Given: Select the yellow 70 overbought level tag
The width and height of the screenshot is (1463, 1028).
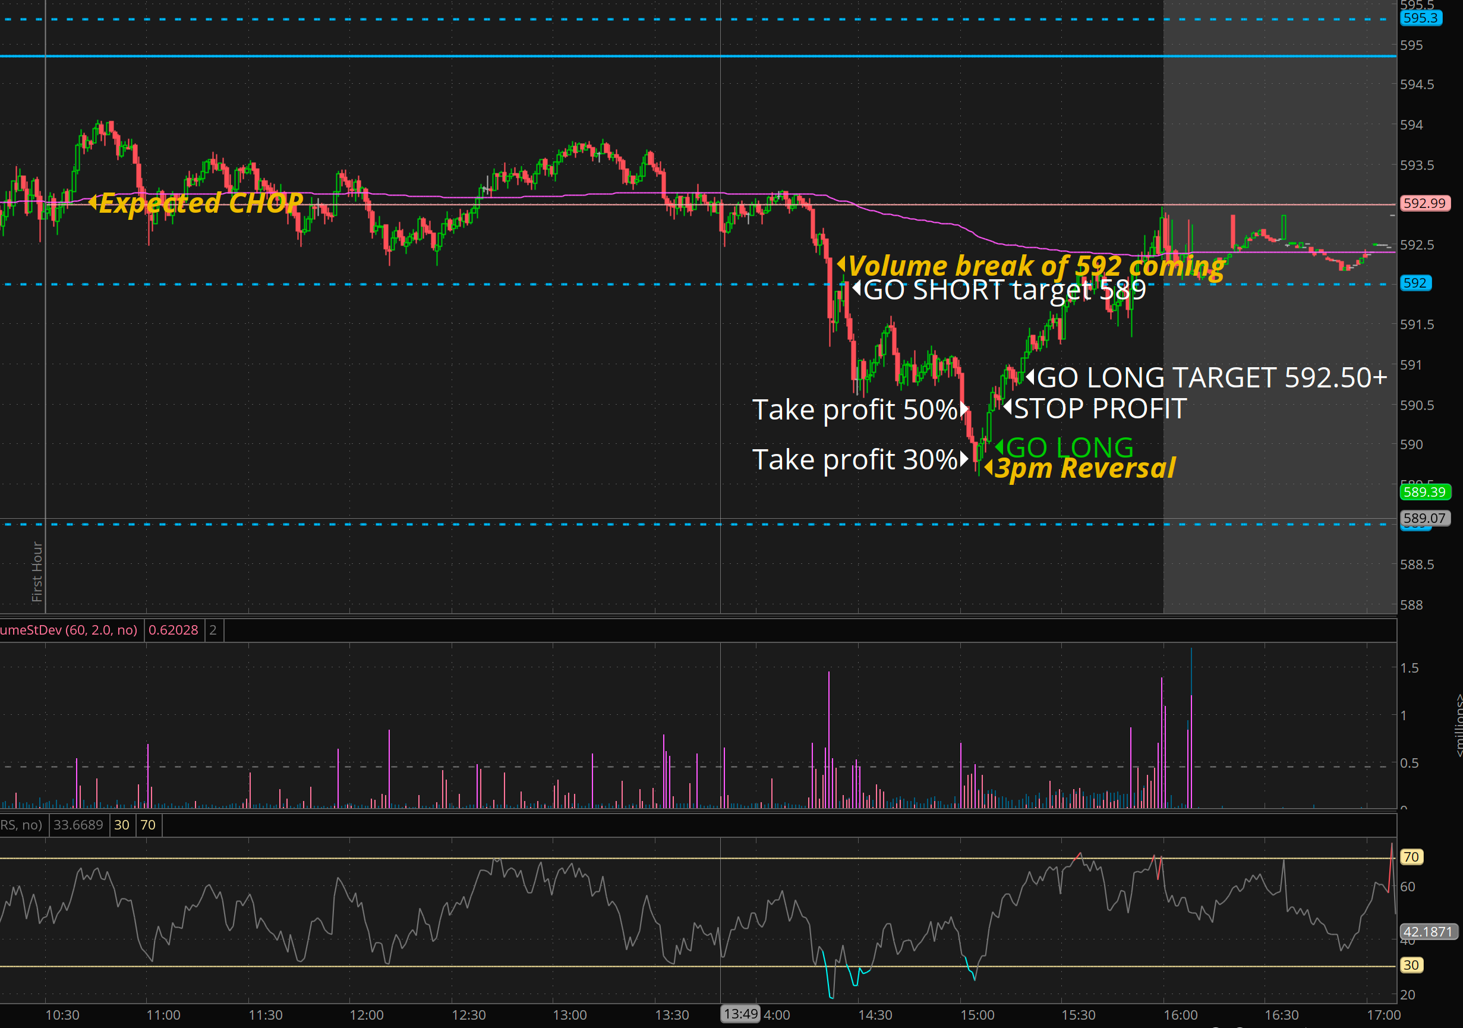Looking at the screenshot, I should (x=1411, y=856).
